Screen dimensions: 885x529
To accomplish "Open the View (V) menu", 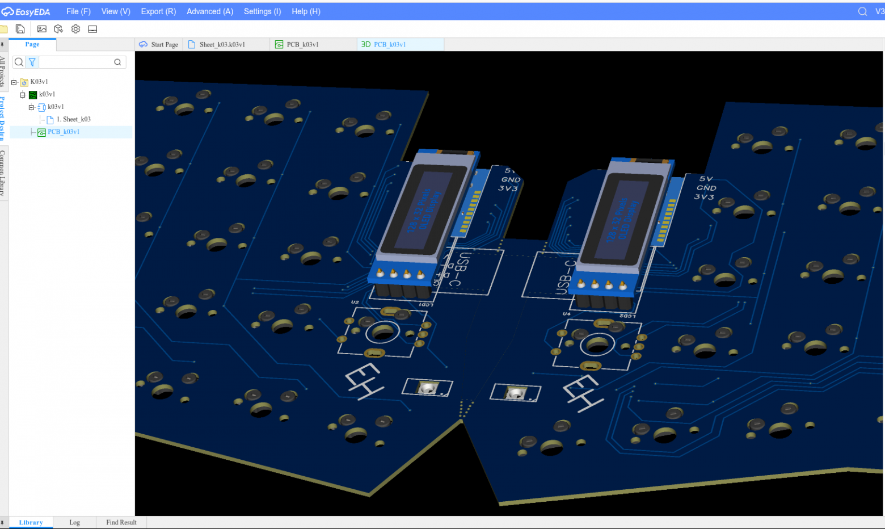I will (116, 11).
